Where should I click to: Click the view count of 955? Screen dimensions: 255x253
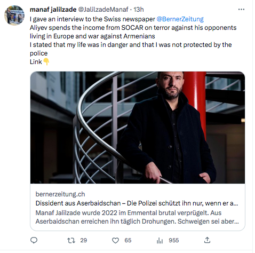pos(174,241)
